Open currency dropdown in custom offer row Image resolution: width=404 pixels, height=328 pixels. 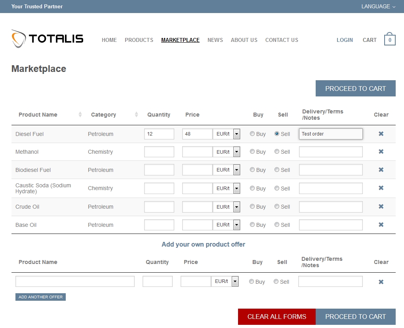(x=234, y=281)
